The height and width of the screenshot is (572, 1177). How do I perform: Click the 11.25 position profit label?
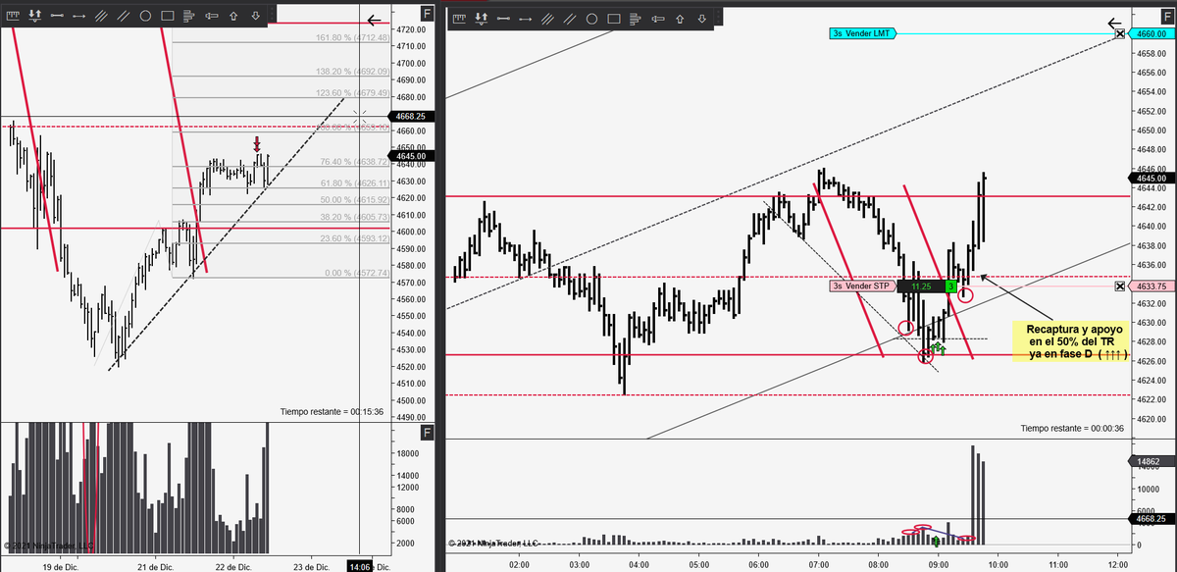point(920,286)
